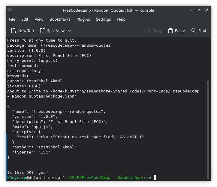Click the Find magnifier icon

click(x=194, y=31)
